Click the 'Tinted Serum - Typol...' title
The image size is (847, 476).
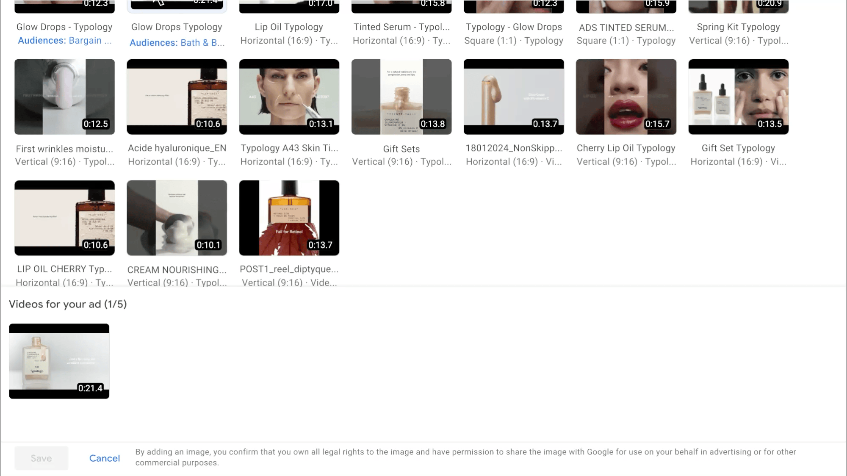401,27
